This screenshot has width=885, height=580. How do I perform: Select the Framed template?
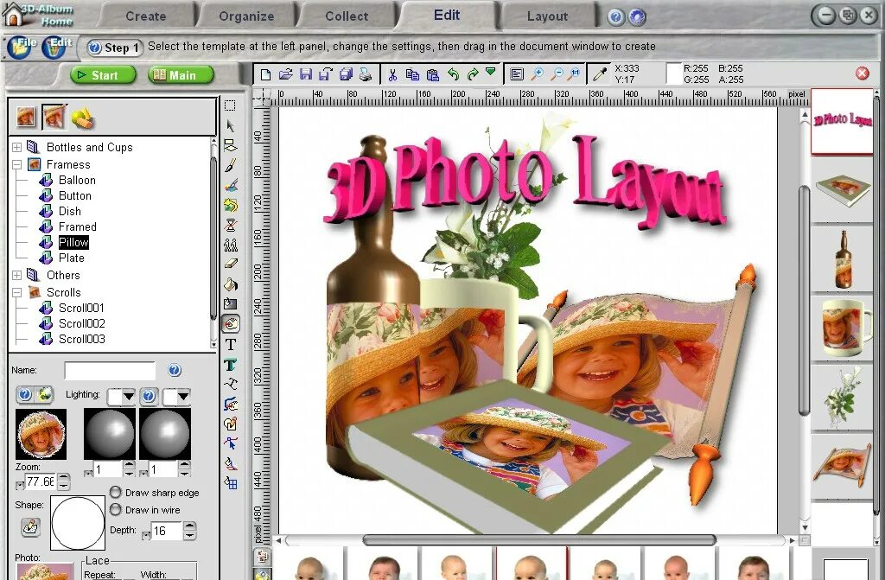click(x=77, y=226)
